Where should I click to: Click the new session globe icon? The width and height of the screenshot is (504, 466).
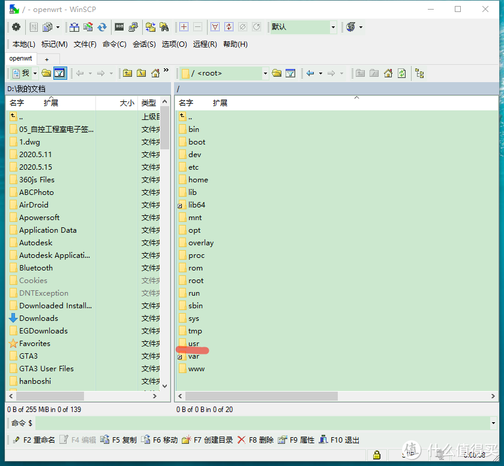[x=351, y=27]
